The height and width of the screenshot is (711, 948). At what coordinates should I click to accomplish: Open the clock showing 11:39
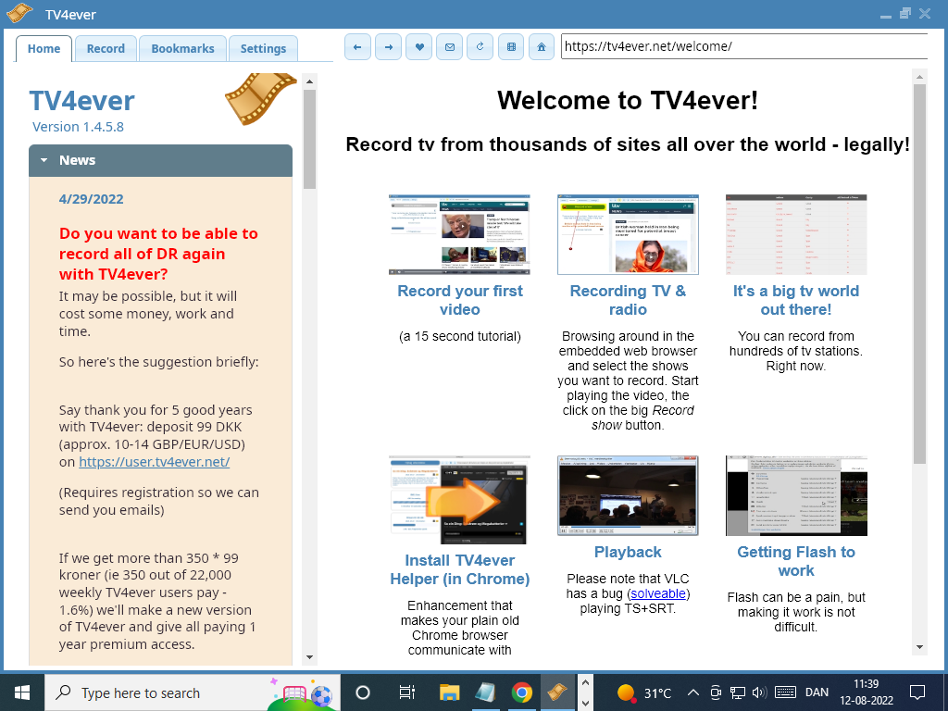point(867,692)
